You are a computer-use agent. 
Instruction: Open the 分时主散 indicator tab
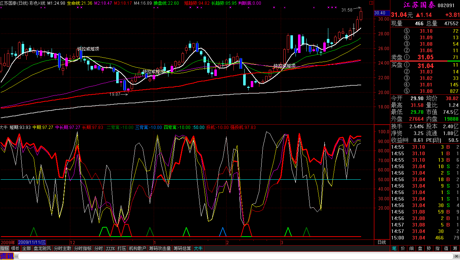(62, 248)
